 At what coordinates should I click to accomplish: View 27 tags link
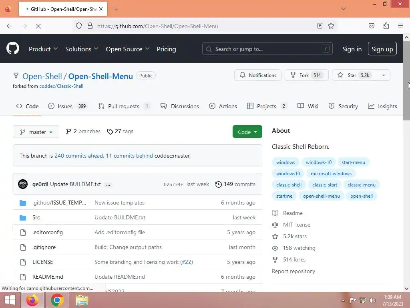click(x=120, y=131)
